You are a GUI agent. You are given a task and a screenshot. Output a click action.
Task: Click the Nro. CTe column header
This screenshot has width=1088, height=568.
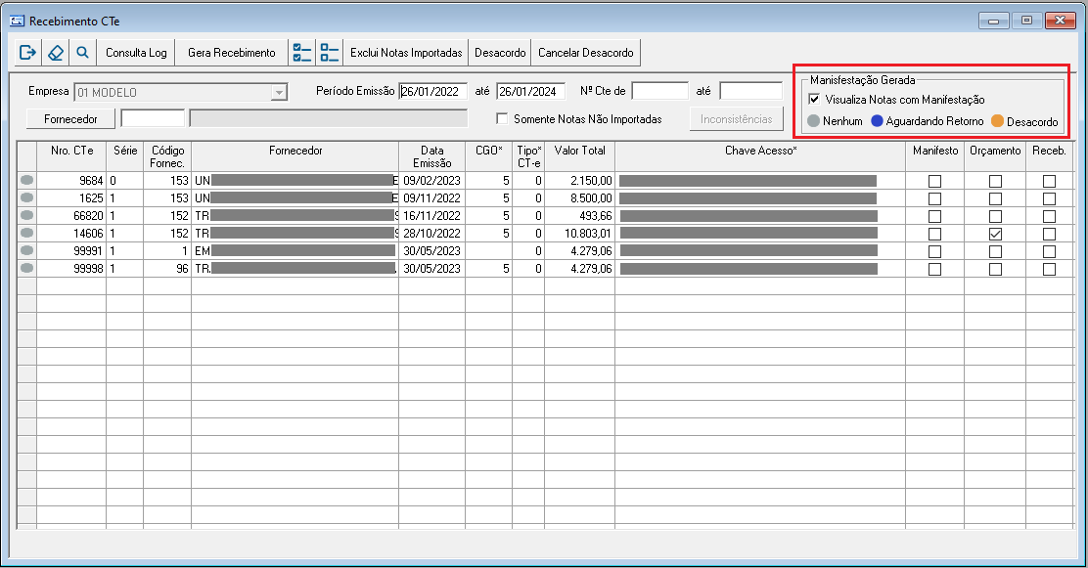coord(71,156)
